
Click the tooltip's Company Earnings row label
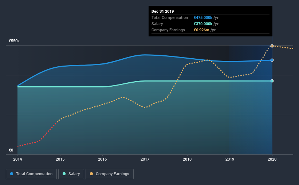(x=168, y=30)
